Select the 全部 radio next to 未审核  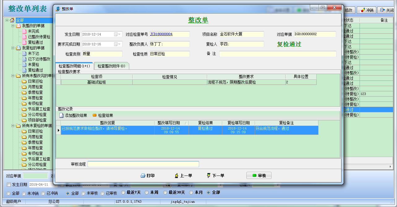coord(68,193)
